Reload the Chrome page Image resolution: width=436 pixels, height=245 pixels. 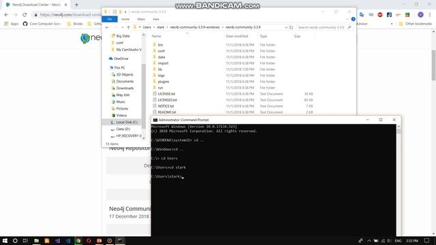[x=25, y=15]
